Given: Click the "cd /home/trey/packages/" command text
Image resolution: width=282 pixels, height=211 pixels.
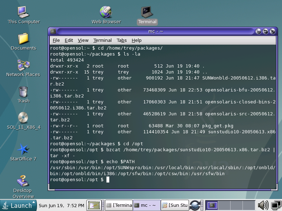Looking at the screenshot, I should point(130,48).
